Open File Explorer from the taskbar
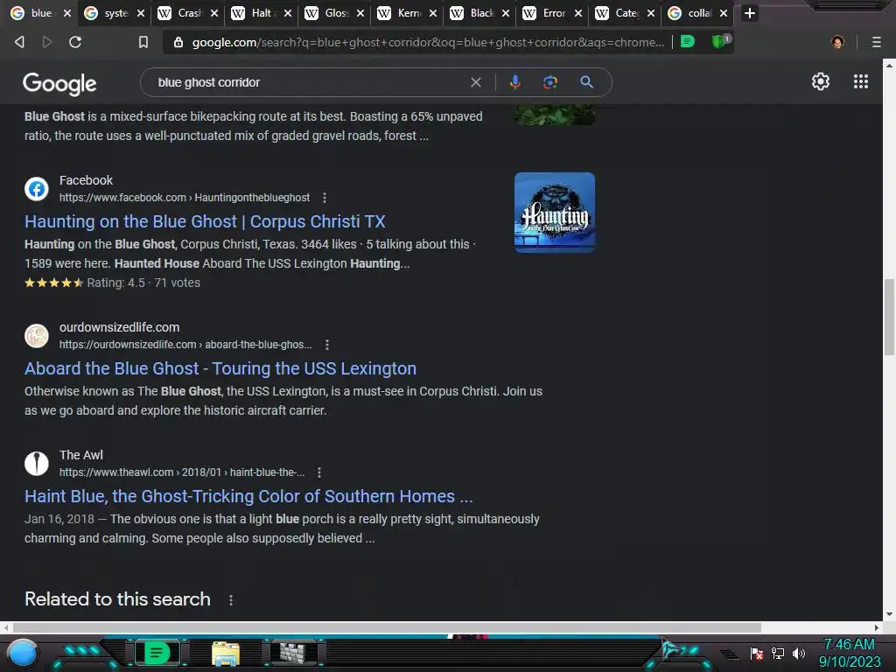896x672 pixels. (x=226, y=653)
